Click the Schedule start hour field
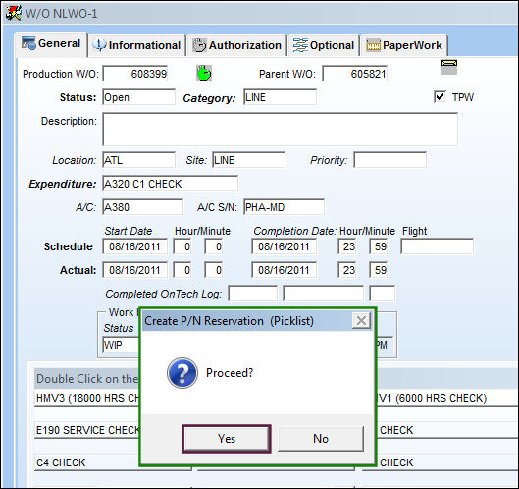Image resolution: width=519 pixels, height=489 pixels. click(x=182, y=246)
